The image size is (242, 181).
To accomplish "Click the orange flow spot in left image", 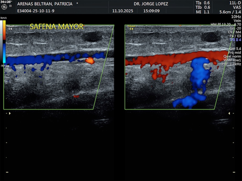I will coord(90,61).
